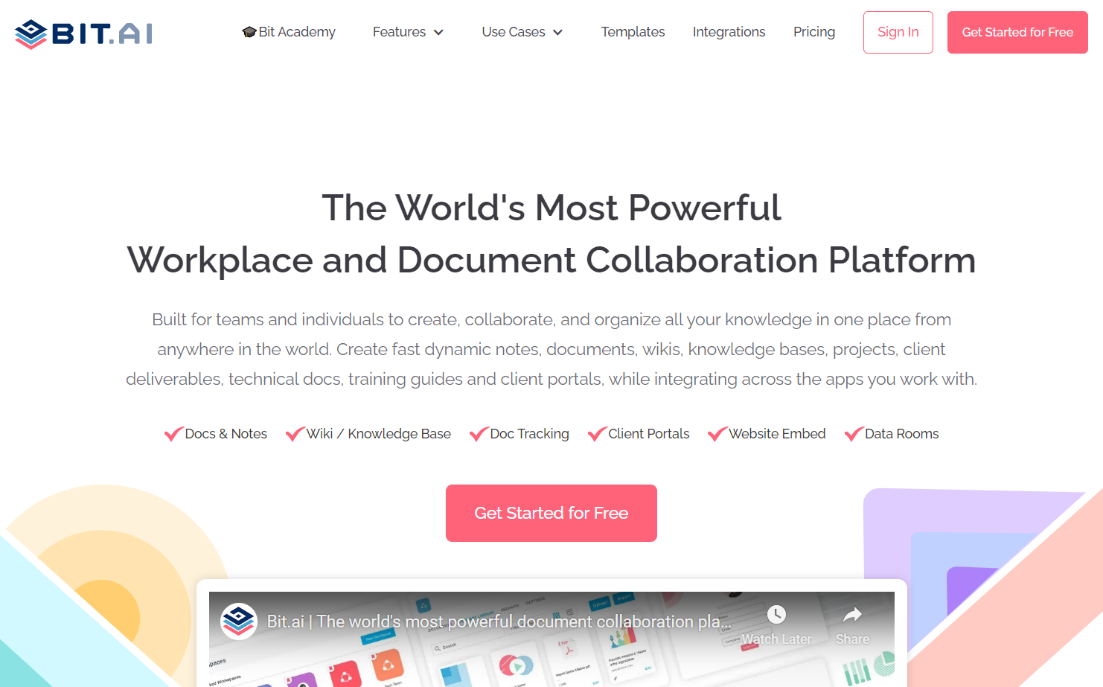Screen dimensions: 1103x687
Task: Expand the Use Cases dropdown menu
Action: click(522, 32)
